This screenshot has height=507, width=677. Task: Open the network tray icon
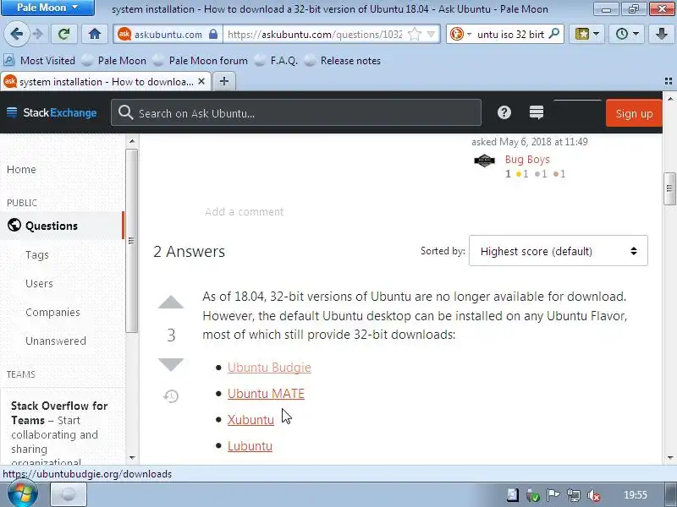[574, 495]
